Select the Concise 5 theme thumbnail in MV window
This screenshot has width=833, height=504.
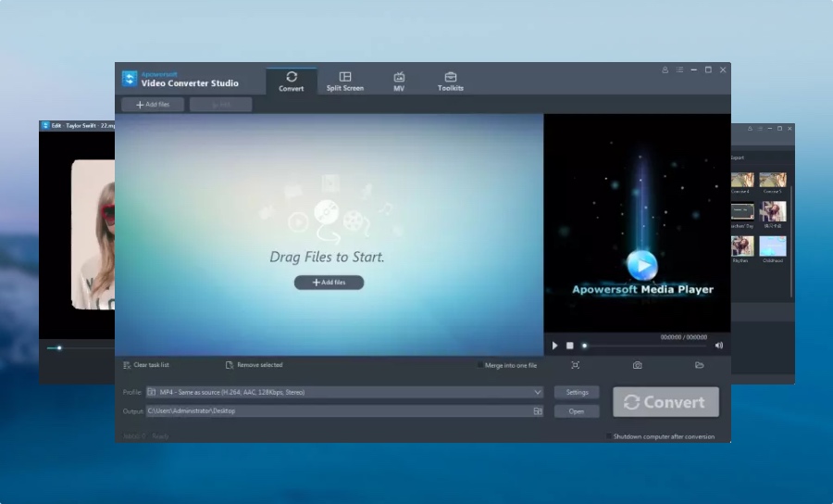tap(773, 180)
